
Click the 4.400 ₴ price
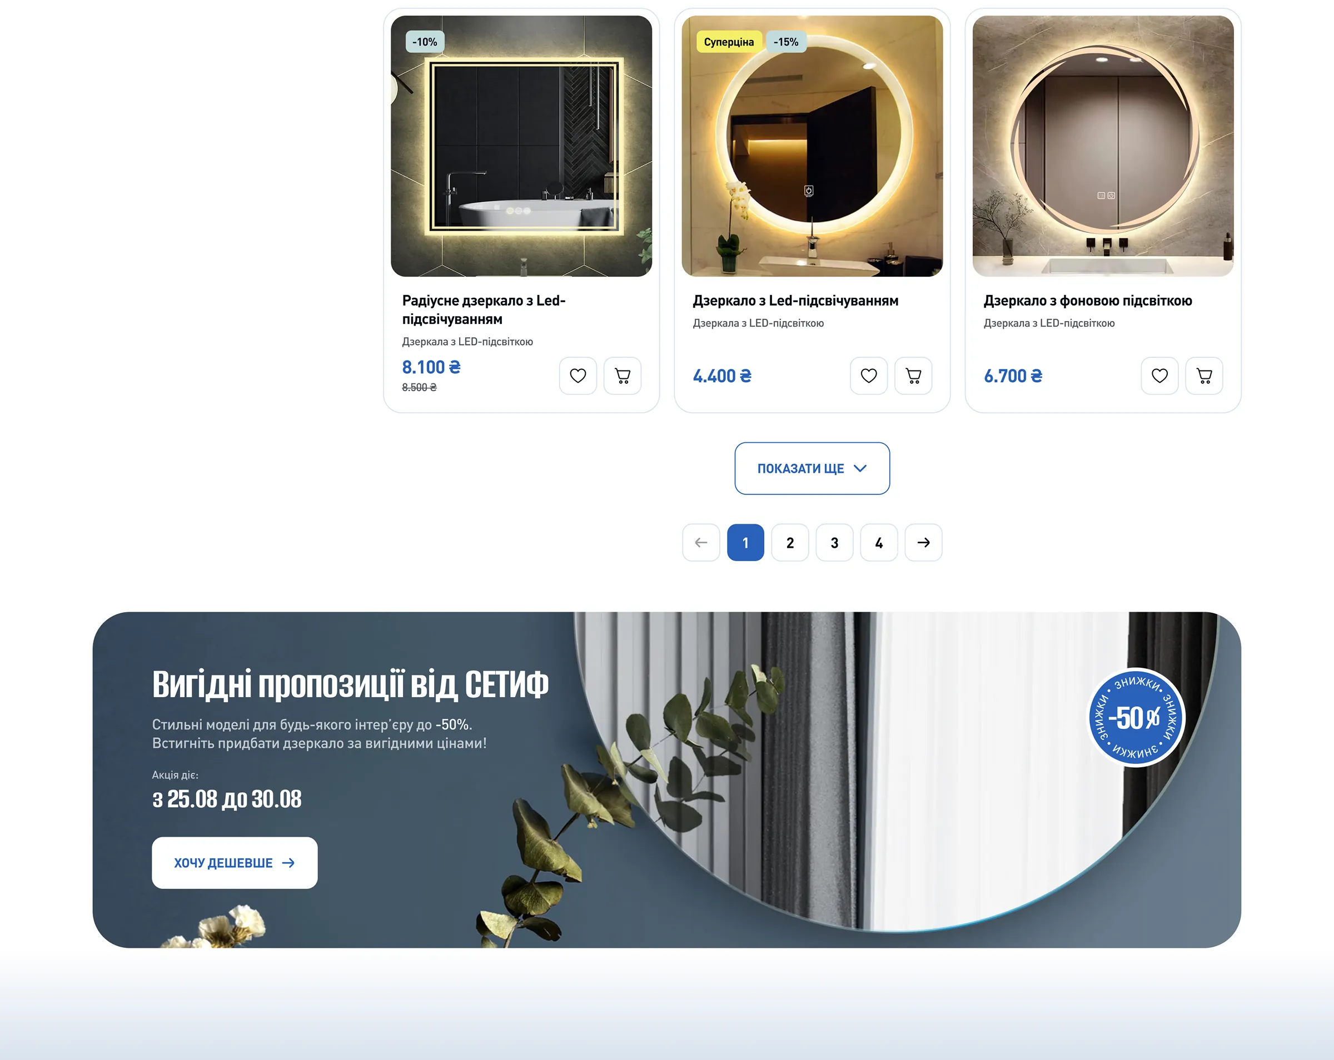[x=722, y=376]
